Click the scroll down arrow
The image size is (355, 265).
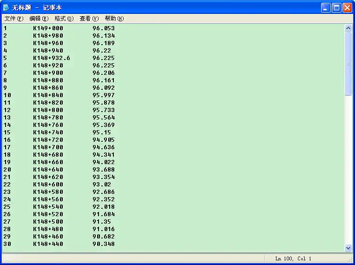click(348, 248)
